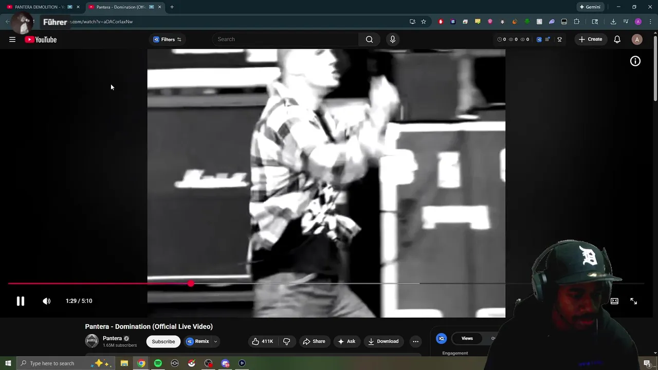Dislike the video thumbs down
This screenshot has width=658, height=370.
point(287,341)
